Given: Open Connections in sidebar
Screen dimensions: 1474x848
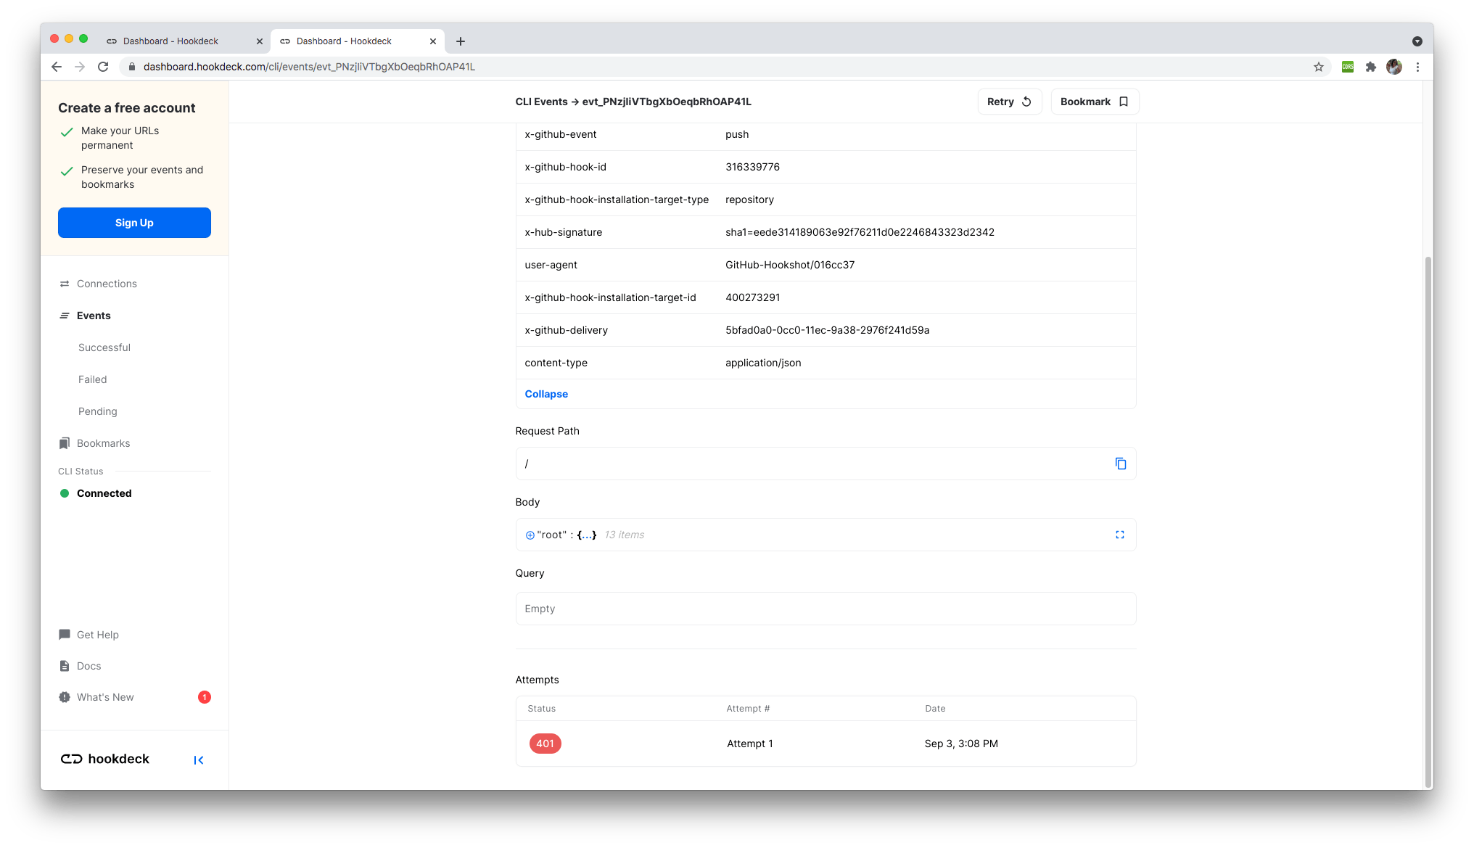Looking at the screenshot, I should pos(107,284).
